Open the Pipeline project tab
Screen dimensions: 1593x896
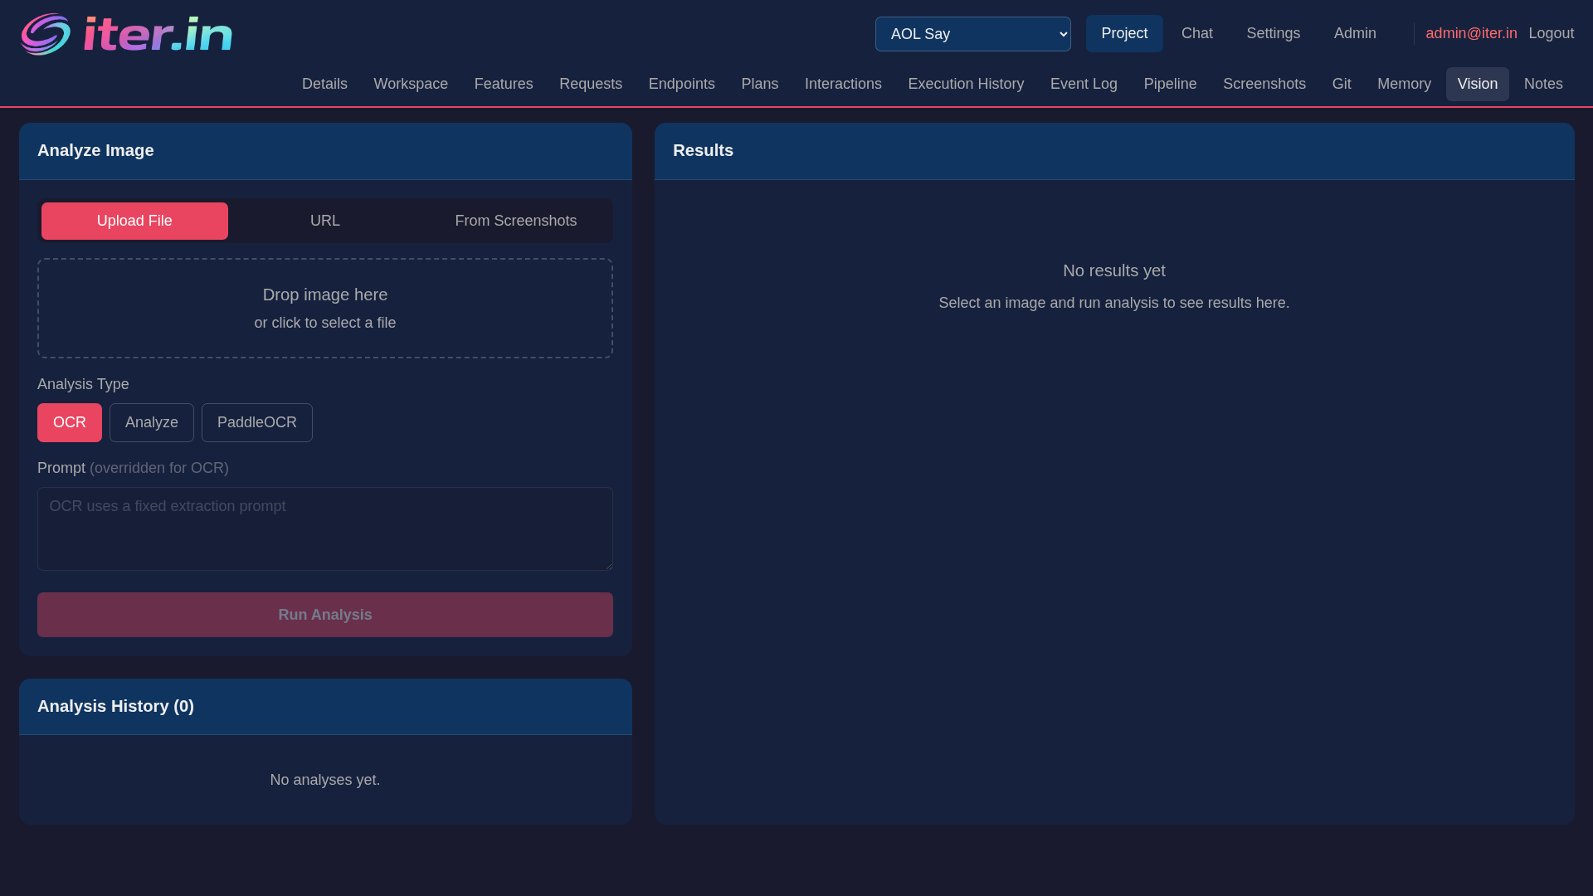[x=1170, y=84]
